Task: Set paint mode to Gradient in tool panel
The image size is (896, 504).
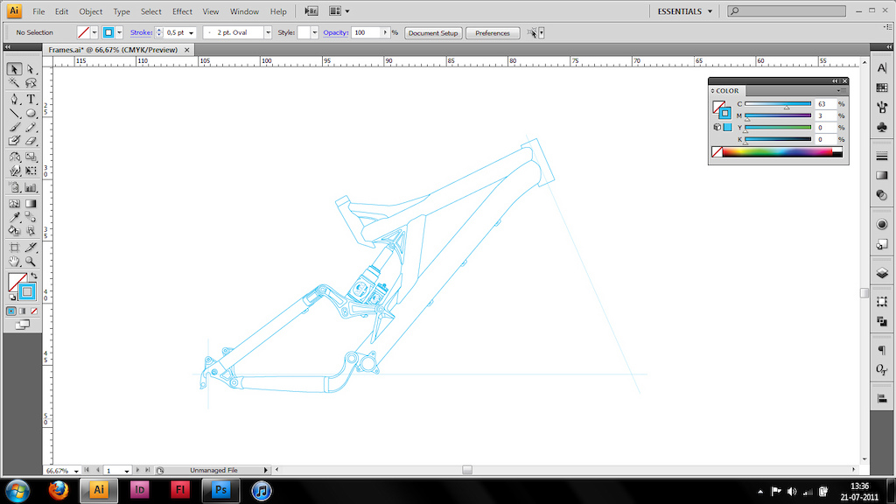Action: pyautogui.click(x=22, y=311)
